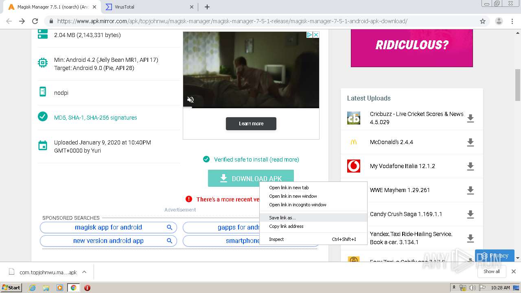Click the RIDICULOUS? banner ad
This screenshot has height=293, width=521.
click(412, 48)
